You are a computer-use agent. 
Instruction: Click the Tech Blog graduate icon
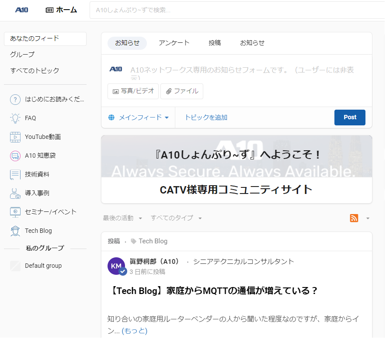pyautogui.click(x=15, y=231)
